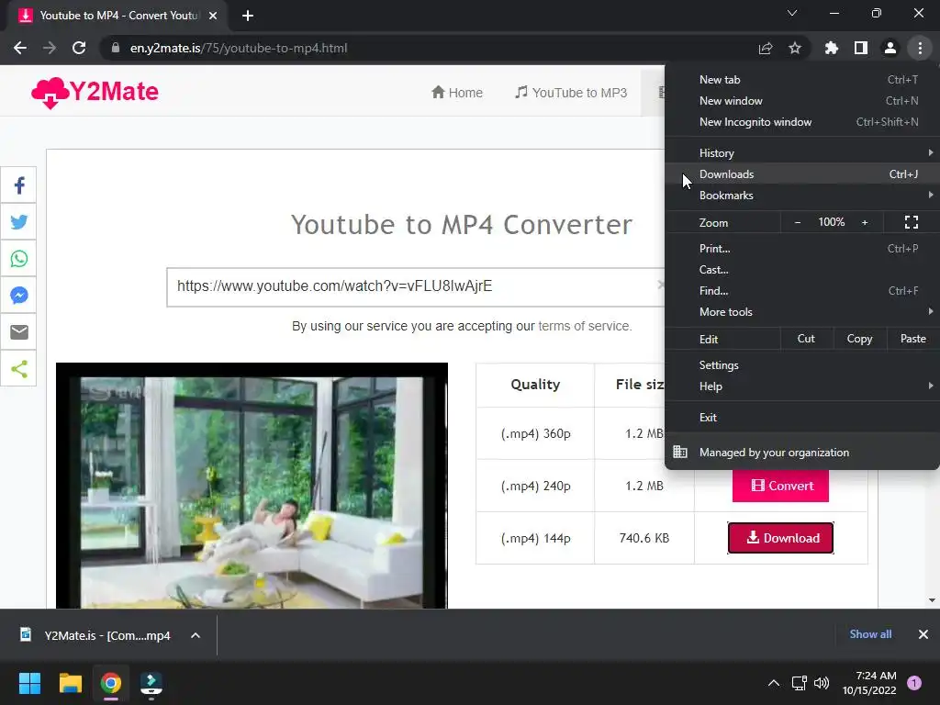Screen dimensions: 940x705
Task: Click the Twitter share icon
Action: click(x=18, y=222)
